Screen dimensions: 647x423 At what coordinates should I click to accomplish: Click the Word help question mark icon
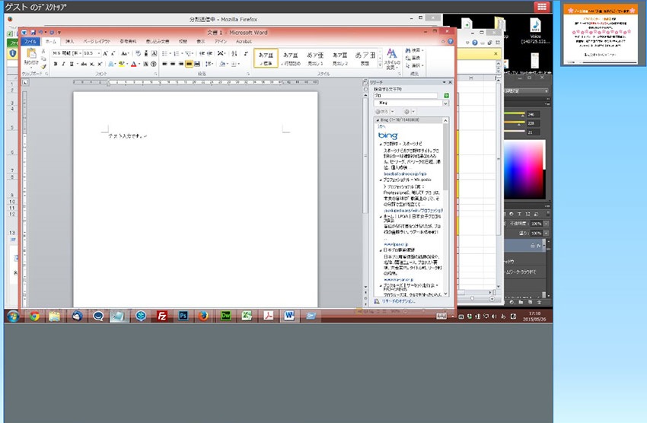(450, 41)
